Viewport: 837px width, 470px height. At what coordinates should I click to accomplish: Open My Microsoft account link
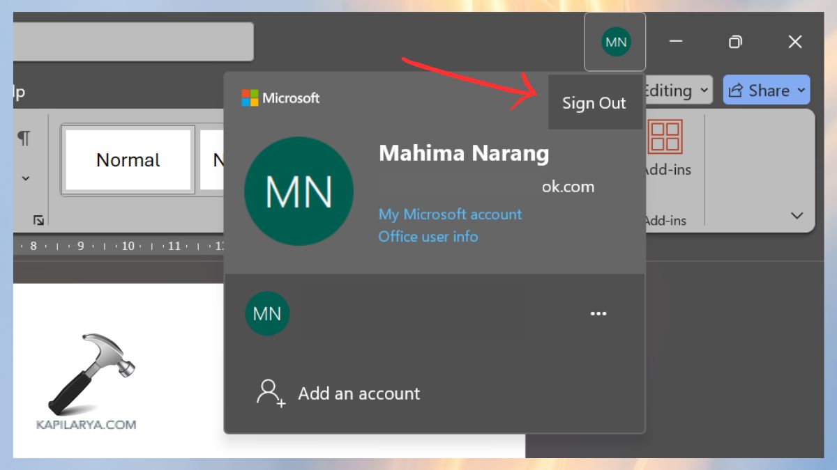(449, 214)
